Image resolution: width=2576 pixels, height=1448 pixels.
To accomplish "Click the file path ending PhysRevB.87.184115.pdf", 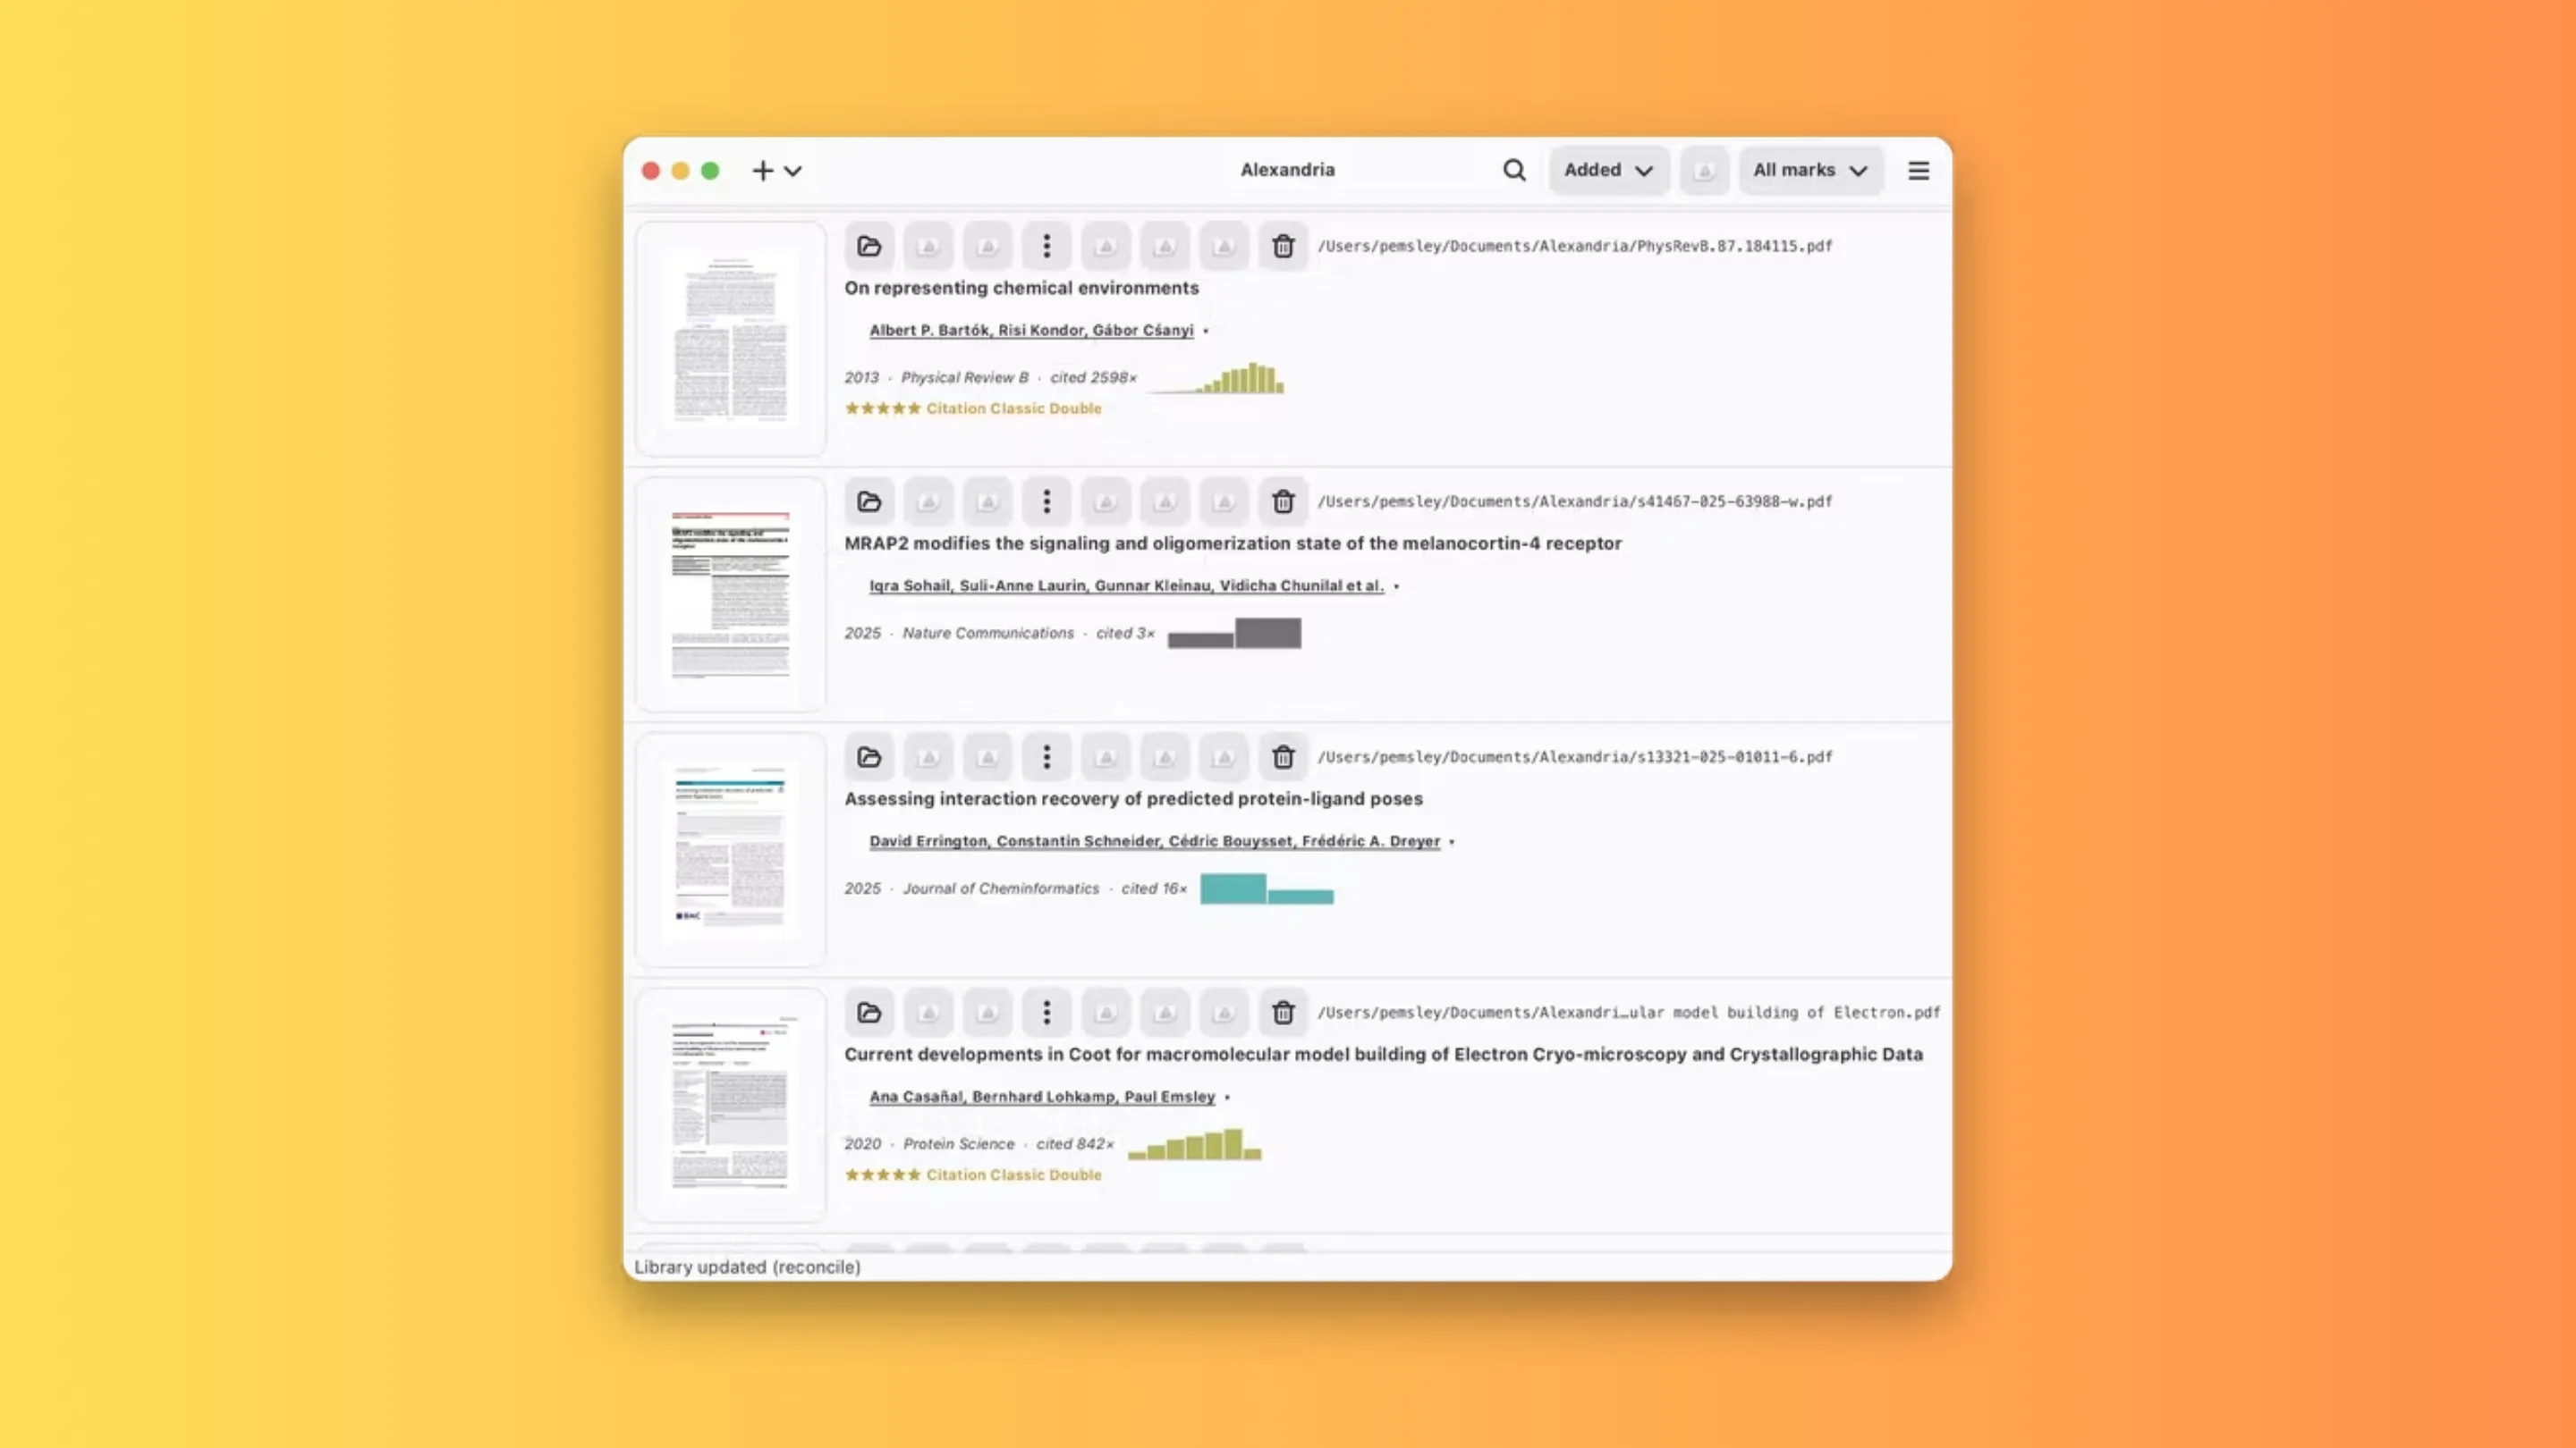I will coord(1574,246).
